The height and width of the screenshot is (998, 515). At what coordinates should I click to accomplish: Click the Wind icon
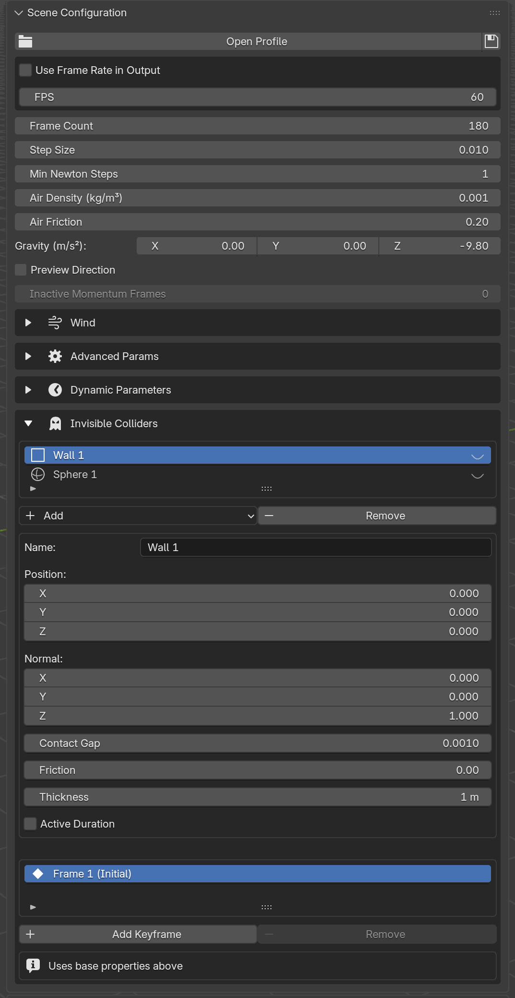click(x=55, y=323)
